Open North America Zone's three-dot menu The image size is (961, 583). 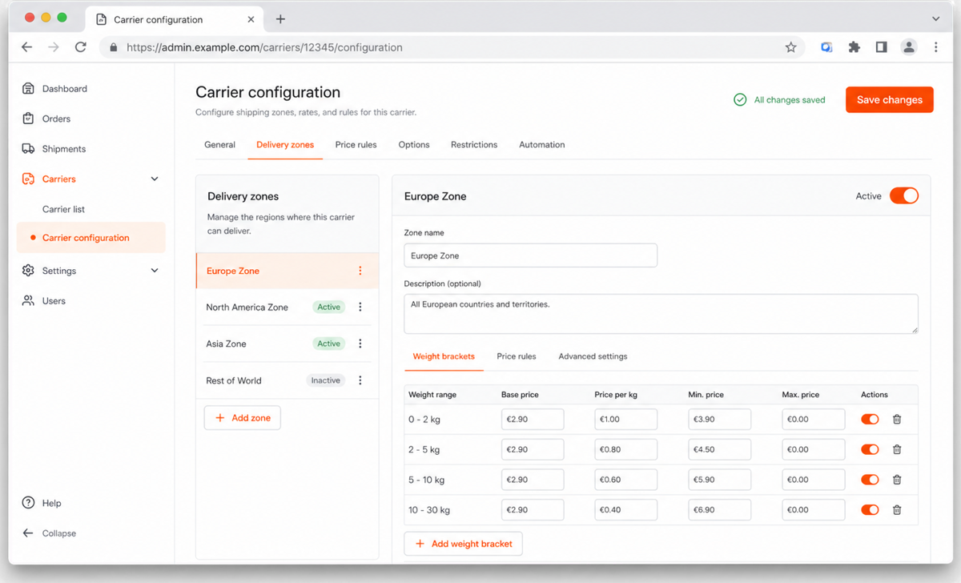tap(360, 308)
